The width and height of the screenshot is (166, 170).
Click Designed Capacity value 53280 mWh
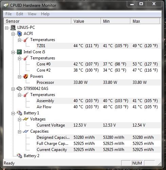(84, 137)
